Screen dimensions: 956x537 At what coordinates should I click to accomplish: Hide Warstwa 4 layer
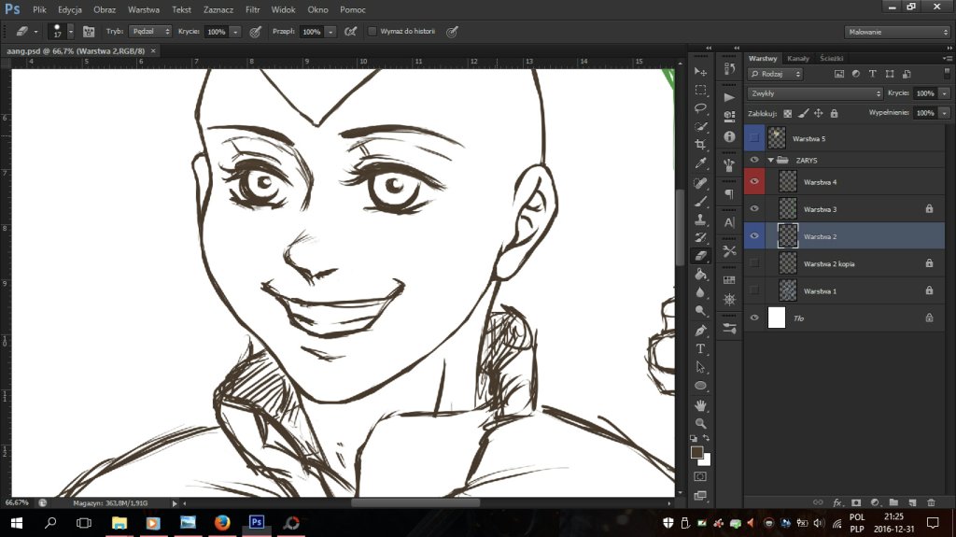point(754,182)
